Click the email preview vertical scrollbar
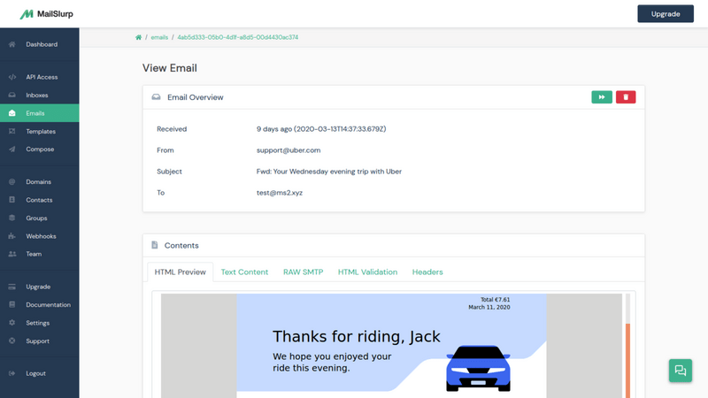The width and height of the screenshot is (708, 398). [627, 354]
